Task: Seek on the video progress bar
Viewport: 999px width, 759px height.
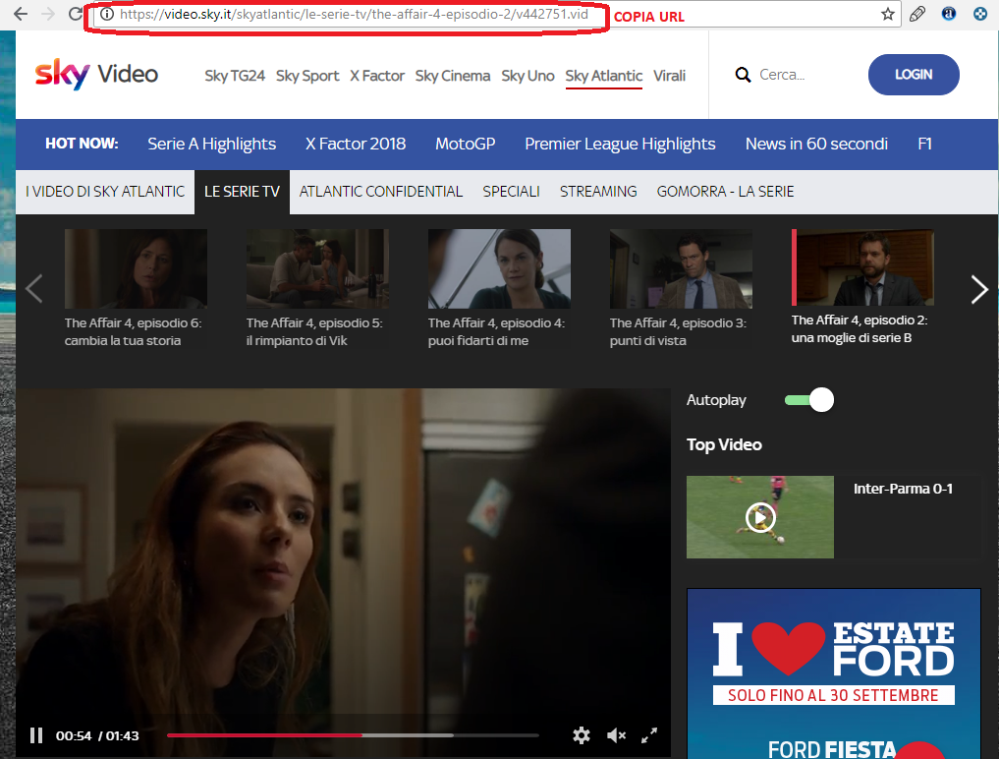Action: pyautogui.click(x=353, y=735)
